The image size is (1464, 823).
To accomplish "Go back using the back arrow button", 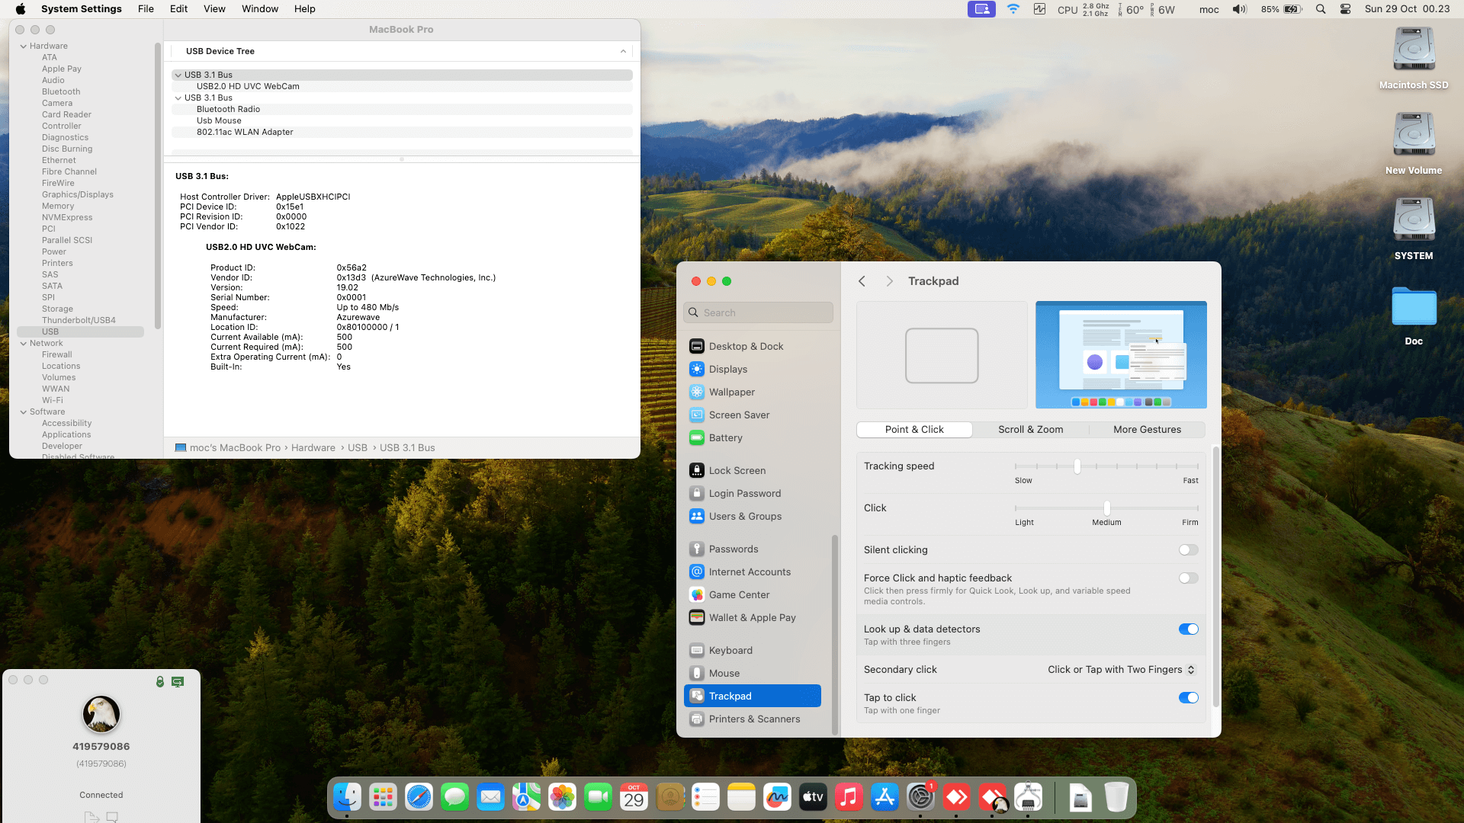I will point(862,281).
